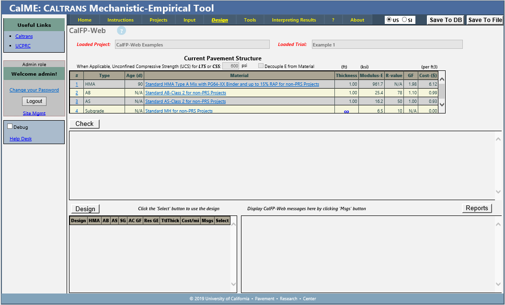Viewport: 505px width, 305px height.
Task: Go to Interpreting Results menu item
Action: tap(294, 20)
